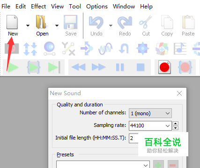Screen dimensions: 200x168
Task: Click the red Record new file button
Action: (x=164, y=67)
